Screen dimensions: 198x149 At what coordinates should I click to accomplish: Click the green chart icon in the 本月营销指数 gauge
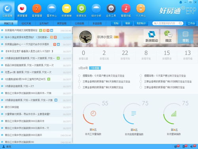click(x=174, y=114)
